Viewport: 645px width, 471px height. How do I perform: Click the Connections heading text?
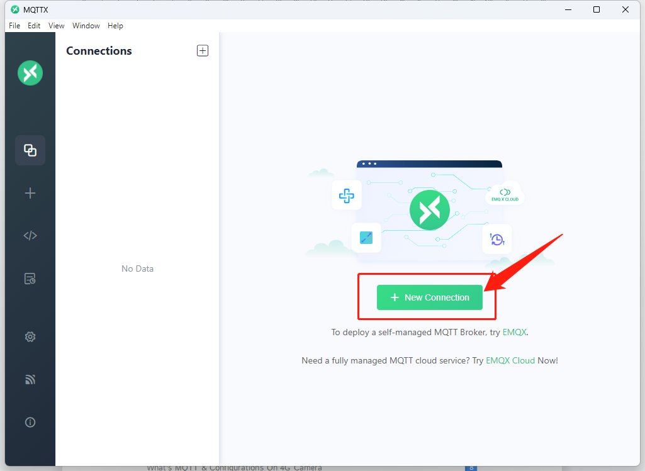(99, 51)
